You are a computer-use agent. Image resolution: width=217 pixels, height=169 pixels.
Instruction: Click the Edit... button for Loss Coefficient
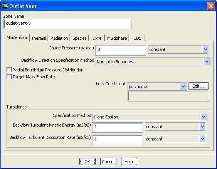198,86
